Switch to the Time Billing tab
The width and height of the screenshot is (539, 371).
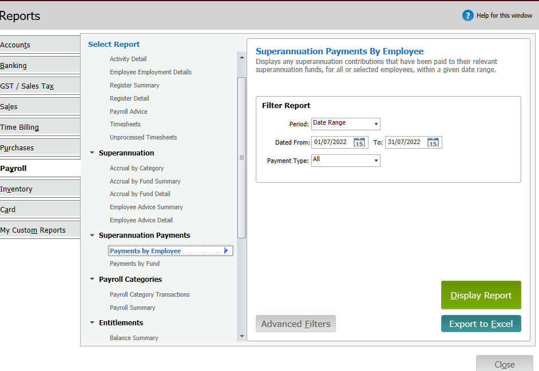click(x=40, y=127)
